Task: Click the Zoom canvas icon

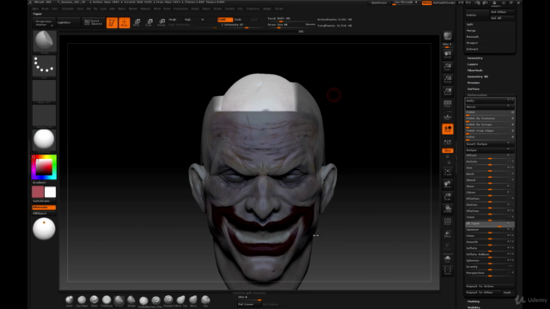Action: coord(448,67)
